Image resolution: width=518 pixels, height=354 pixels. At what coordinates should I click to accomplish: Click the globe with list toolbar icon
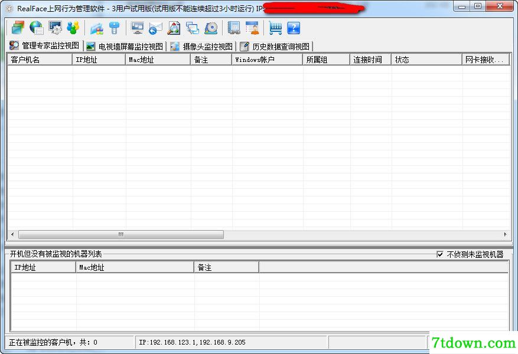(37, 28)
